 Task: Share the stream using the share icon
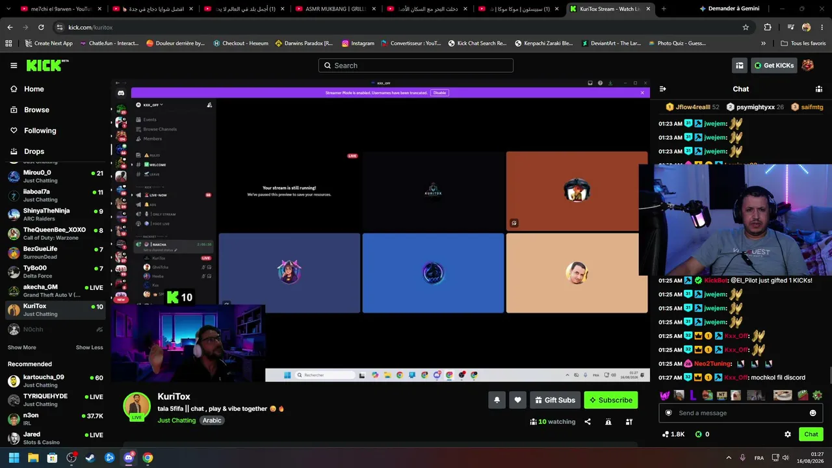point(588,422)
